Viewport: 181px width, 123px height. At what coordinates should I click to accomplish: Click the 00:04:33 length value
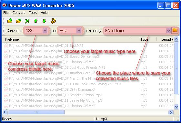click(x=166, y=100)
